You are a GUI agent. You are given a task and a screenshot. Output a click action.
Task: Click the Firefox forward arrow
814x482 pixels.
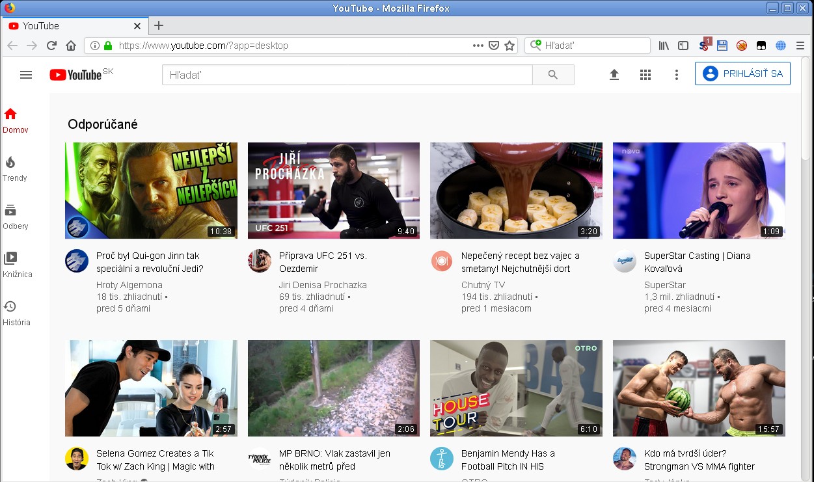32,46
